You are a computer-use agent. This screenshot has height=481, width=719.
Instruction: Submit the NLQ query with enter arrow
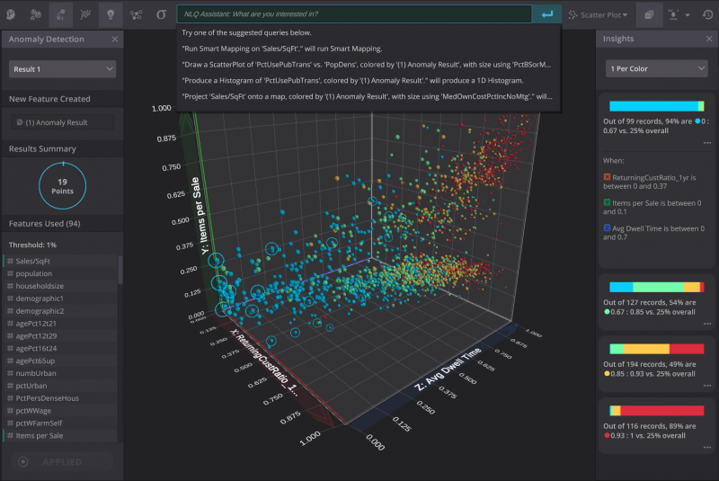(x=546, y=14)
